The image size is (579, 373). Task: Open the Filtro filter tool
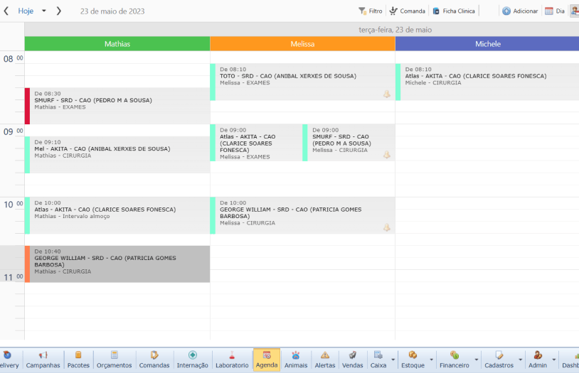tap(370, 11)
